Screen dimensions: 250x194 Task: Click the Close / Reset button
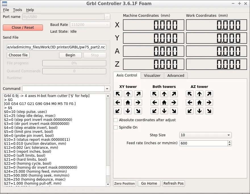coord(23,28)
